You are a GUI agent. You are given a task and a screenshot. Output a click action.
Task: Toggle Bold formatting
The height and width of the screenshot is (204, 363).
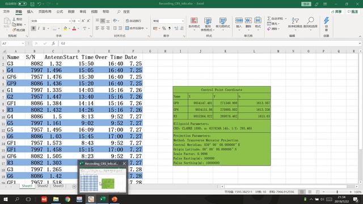tap(33, 28)
